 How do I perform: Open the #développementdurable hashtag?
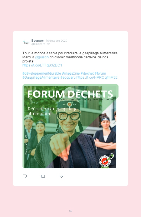(42, 74)
